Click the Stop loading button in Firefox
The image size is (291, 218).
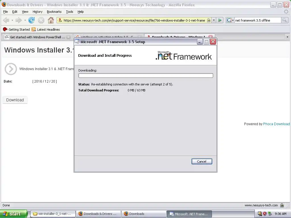click(x=41, y=20)
